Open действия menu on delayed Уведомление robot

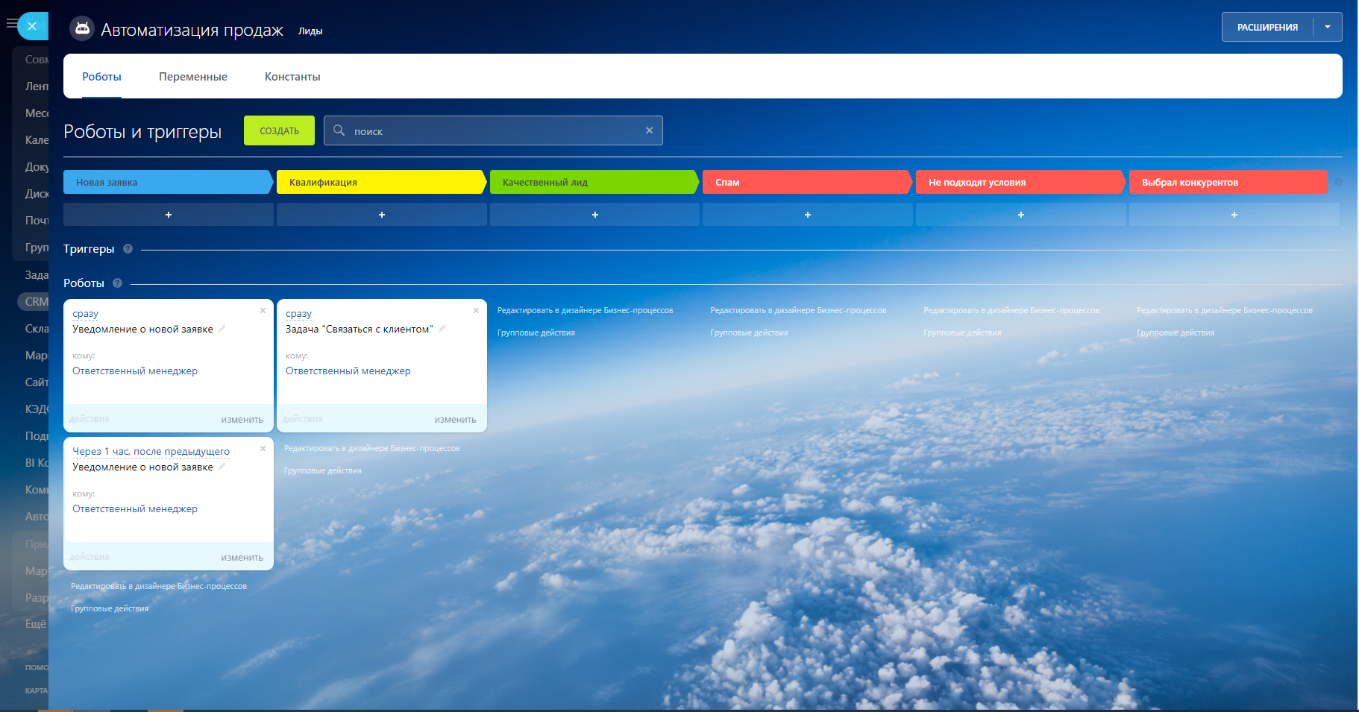[90, 557]
